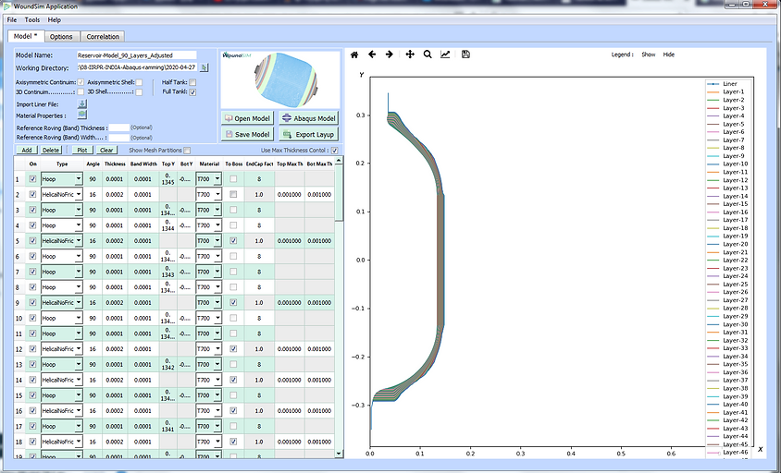This screenshot has height=473, width=781.
Task: Open the Material Properties icon
Action: click(82, 115)
